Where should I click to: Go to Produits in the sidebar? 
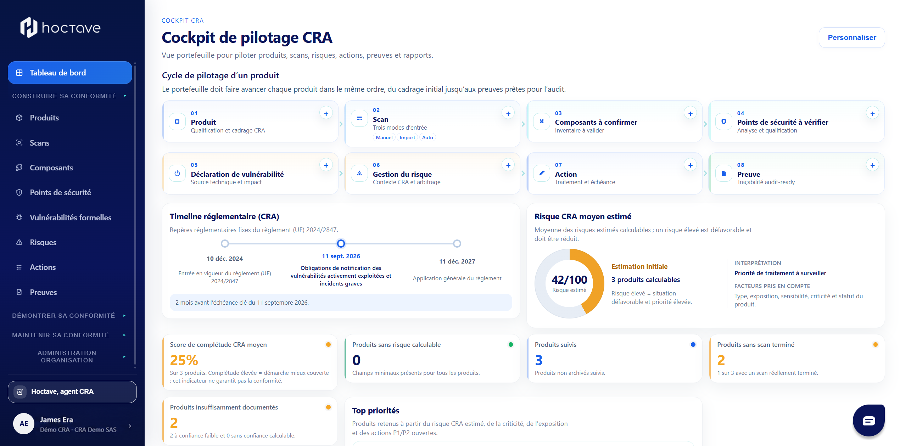(x=70, y=118)
